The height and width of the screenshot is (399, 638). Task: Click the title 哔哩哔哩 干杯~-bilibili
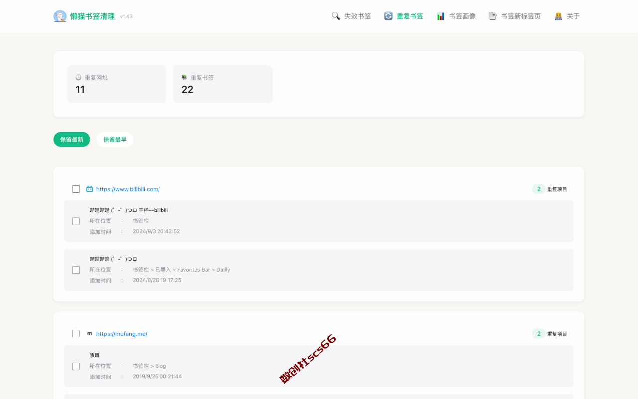click(x=129, y=210)
